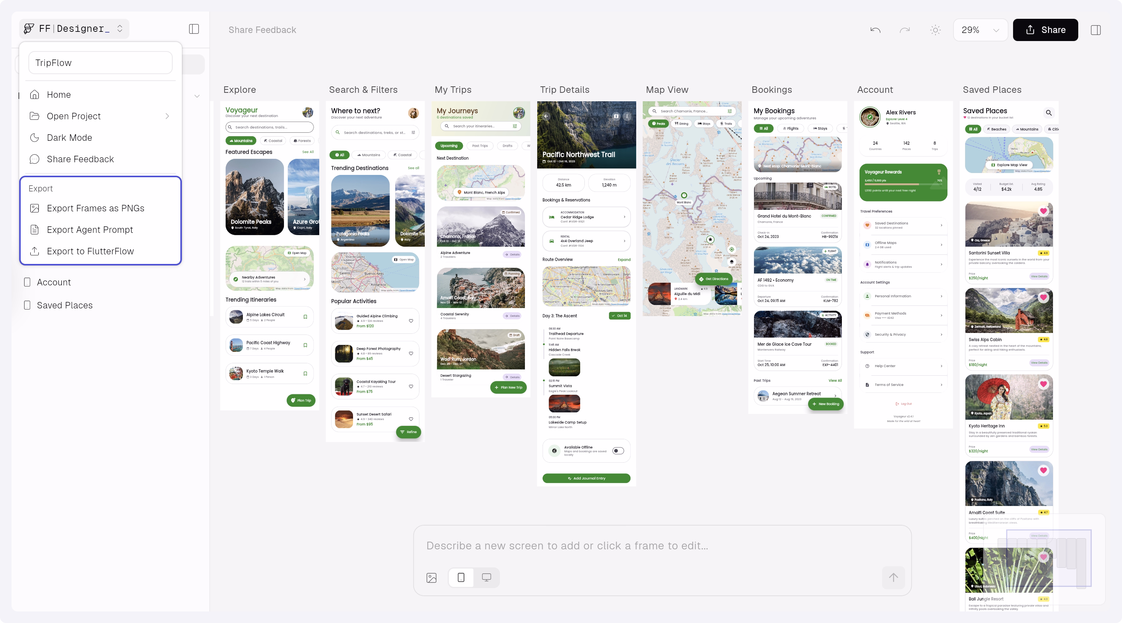This screenshot has width=1122, height=623.
Task: Select desktop device frame toggle
Action: tap(486, 578)
